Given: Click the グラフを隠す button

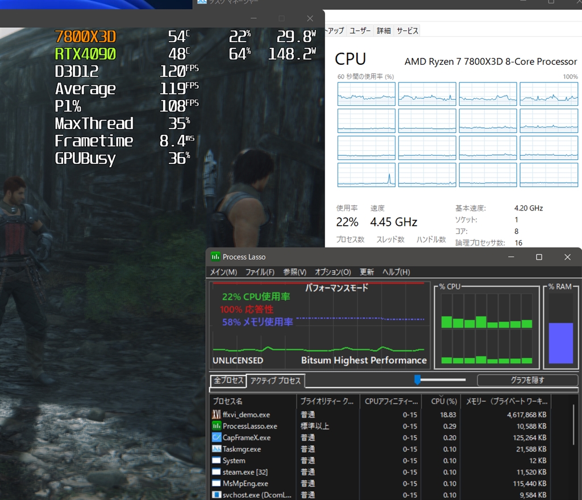Looking at the screenshot, I should coord(527,380).
